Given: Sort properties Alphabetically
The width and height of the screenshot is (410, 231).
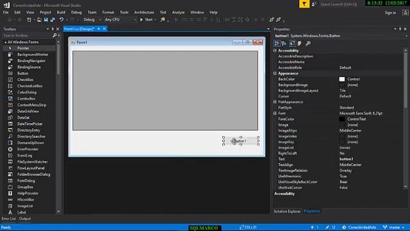Looking at the screenshot, I should 284,44.
